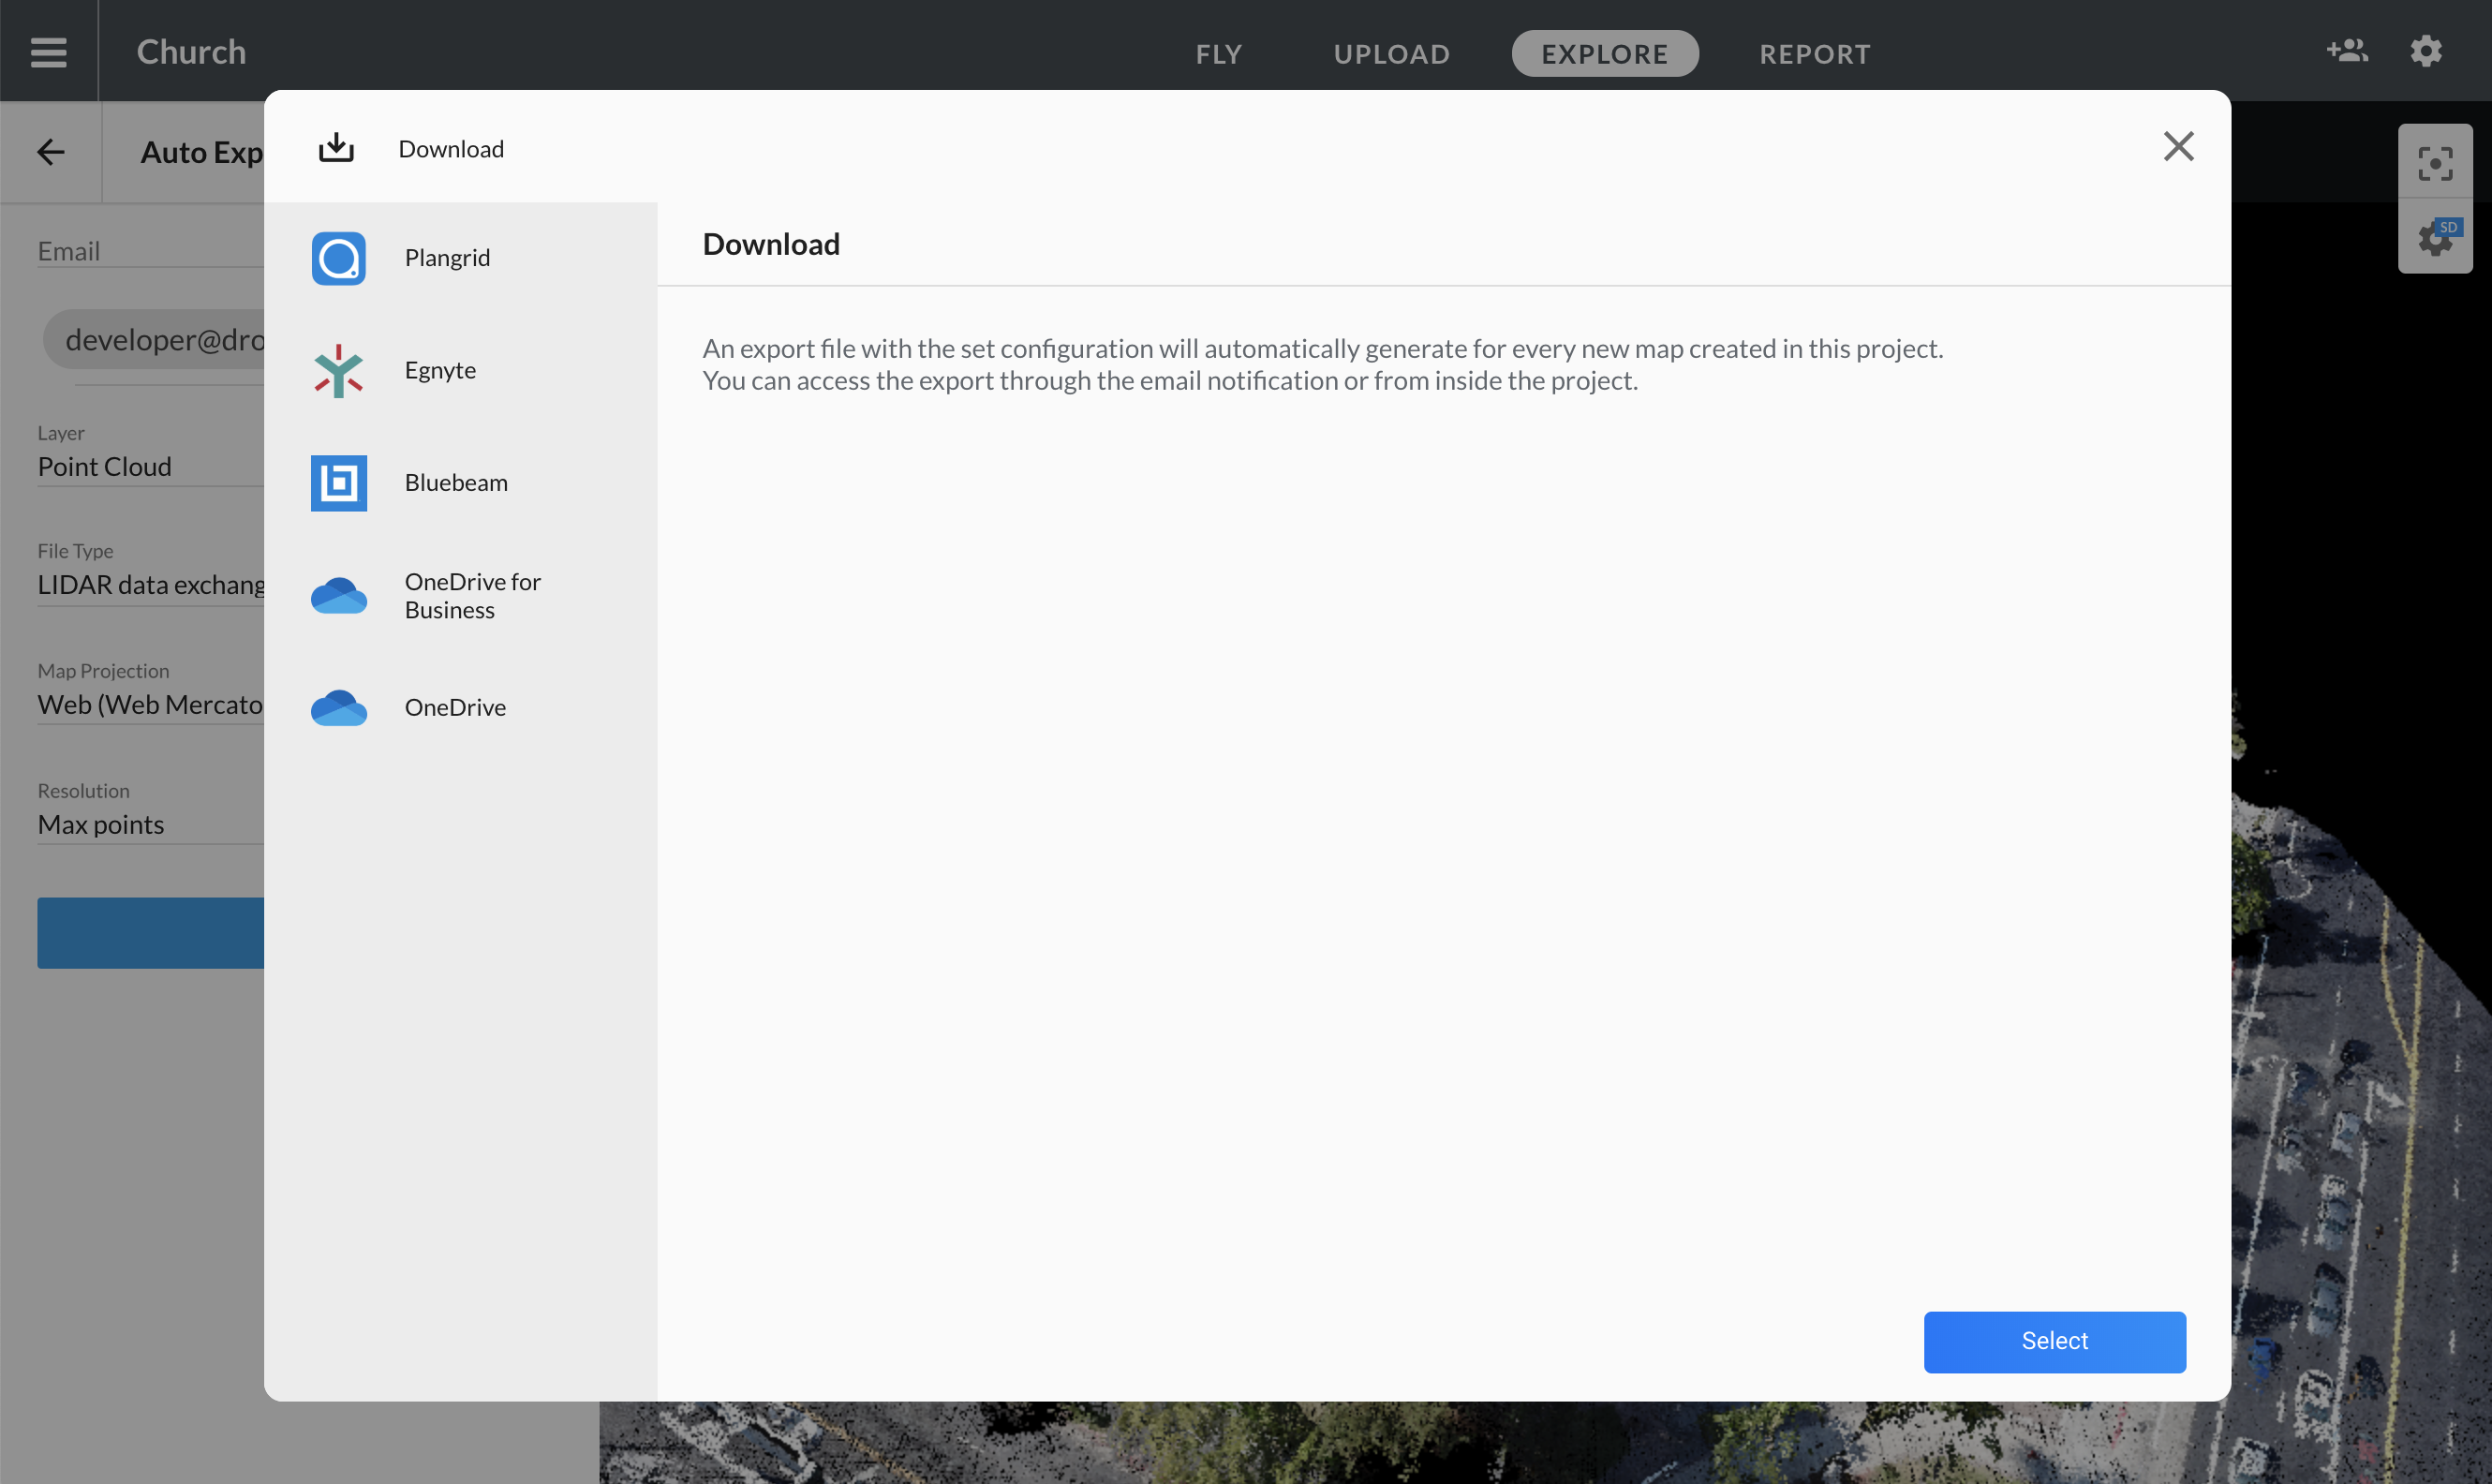Open the settings gear in top bar
This screenshot has width=2492, height=1484.
(2426, 51)
